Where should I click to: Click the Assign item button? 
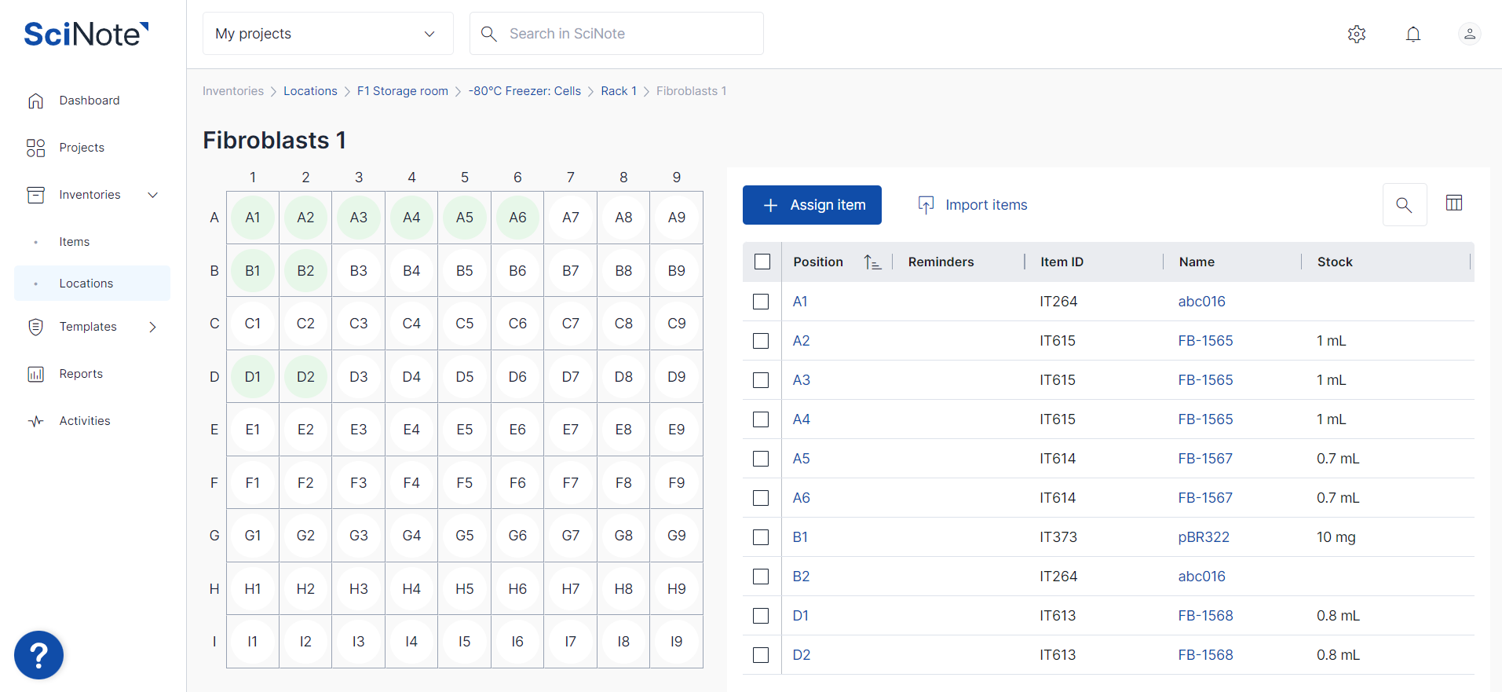812,205
